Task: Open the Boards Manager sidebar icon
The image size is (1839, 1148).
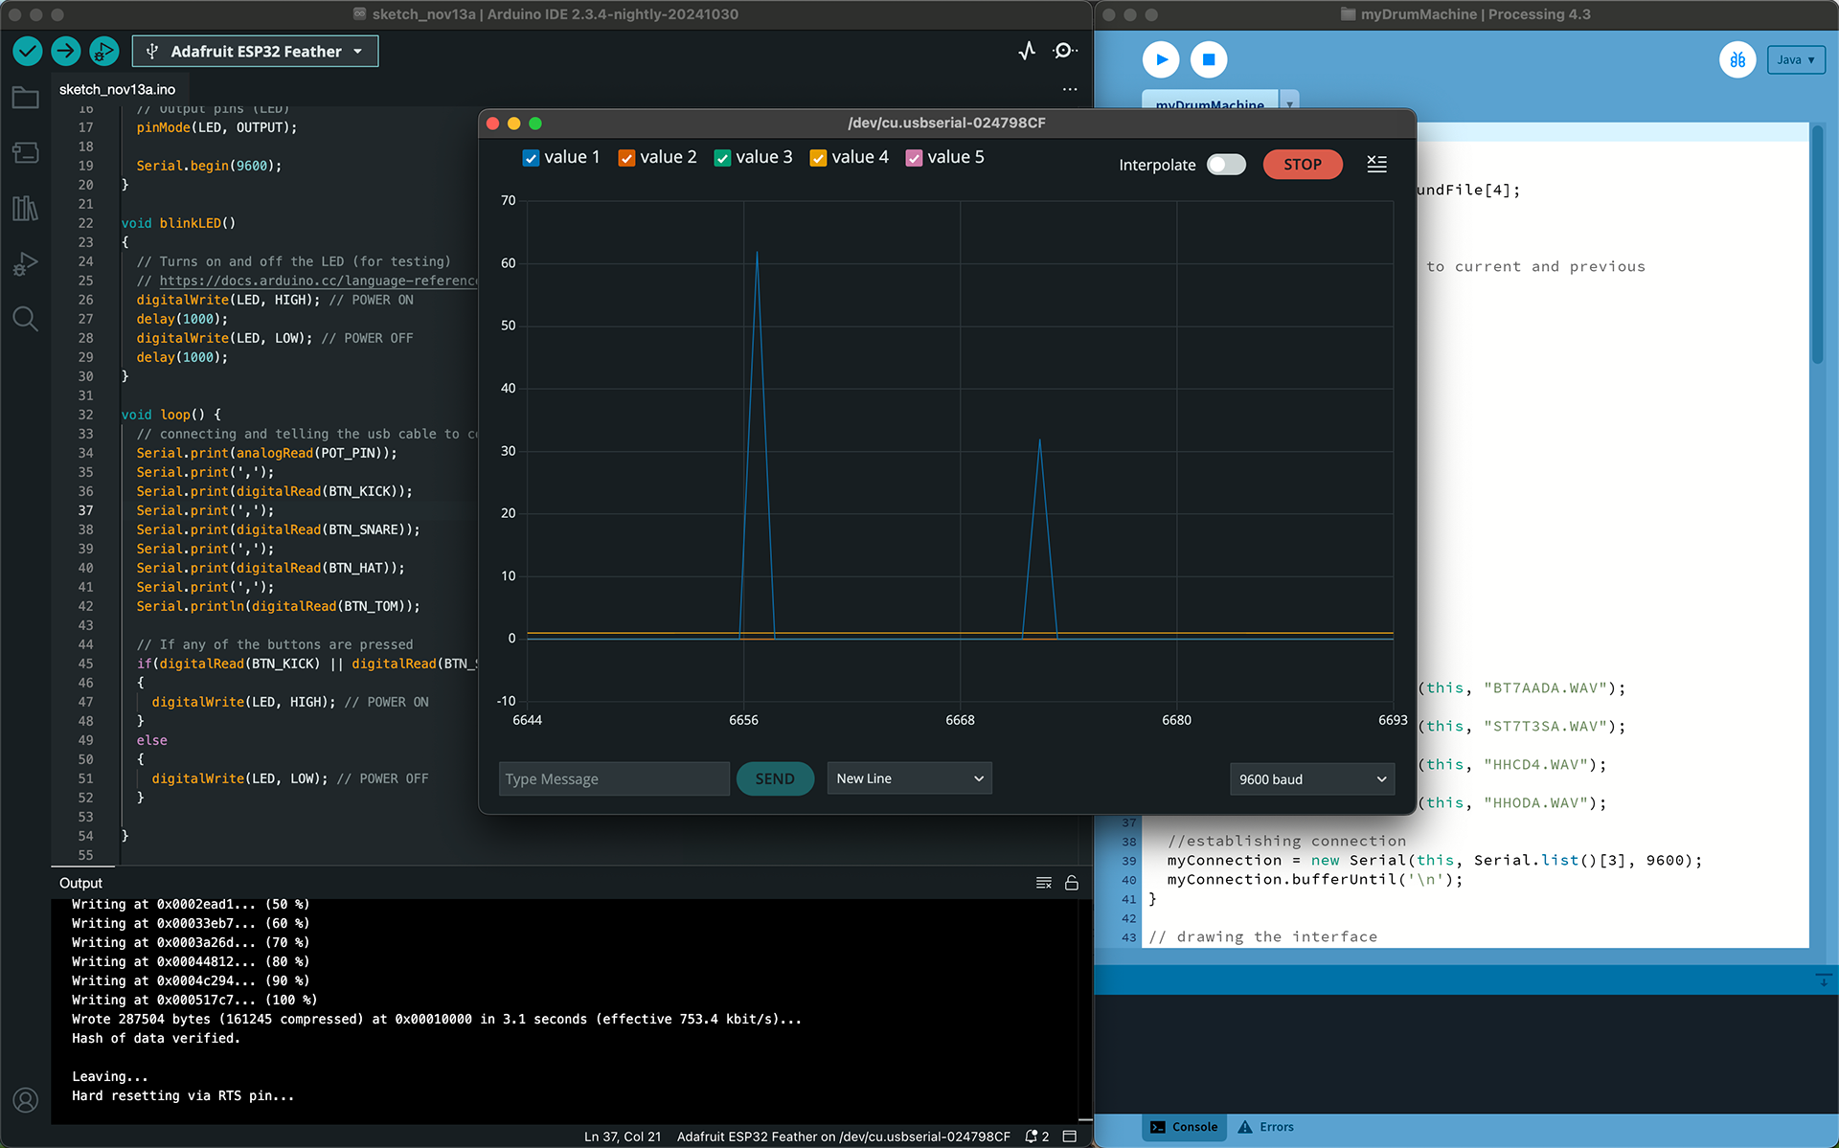Action: [26, 153]
